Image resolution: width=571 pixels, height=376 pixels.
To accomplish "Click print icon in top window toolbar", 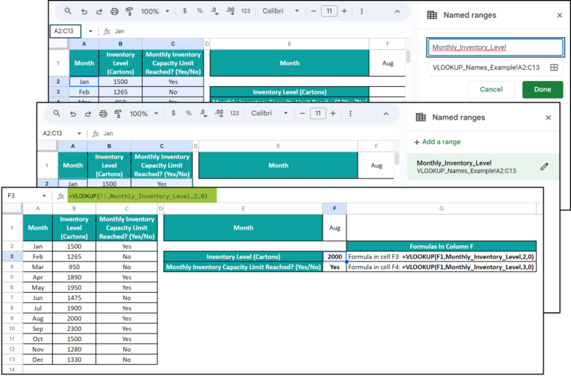I will (x=114, y=11).
